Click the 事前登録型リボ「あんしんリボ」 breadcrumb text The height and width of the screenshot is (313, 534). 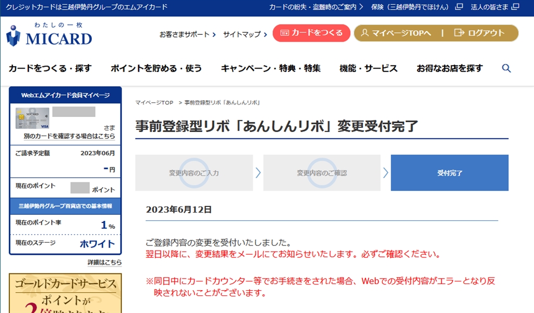[x=222, y=102]
